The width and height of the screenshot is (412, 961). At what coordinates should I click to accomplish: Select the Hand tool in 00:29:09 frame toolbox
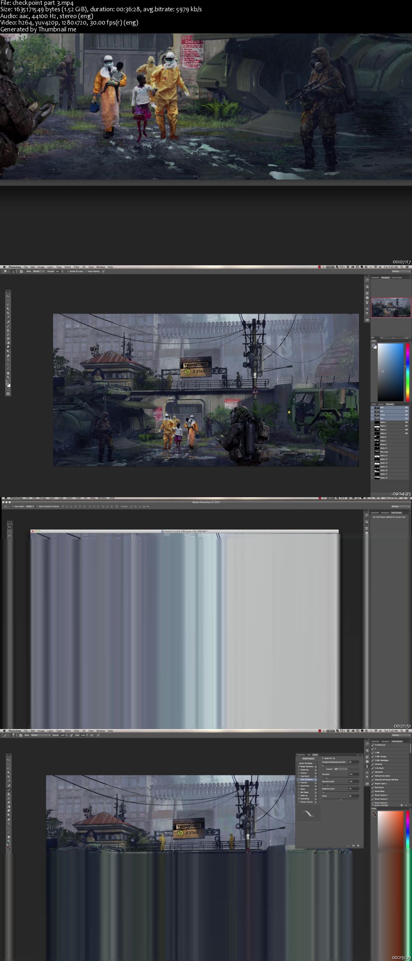pyautogui.click(x=8, y=837)
